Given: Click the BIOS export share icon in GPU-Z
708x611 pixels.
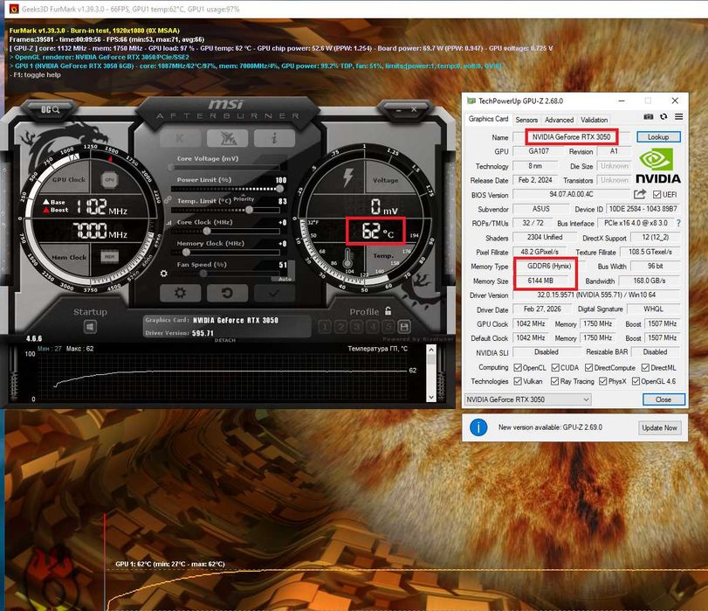Looking at the screenshot, I should point(639,194).
